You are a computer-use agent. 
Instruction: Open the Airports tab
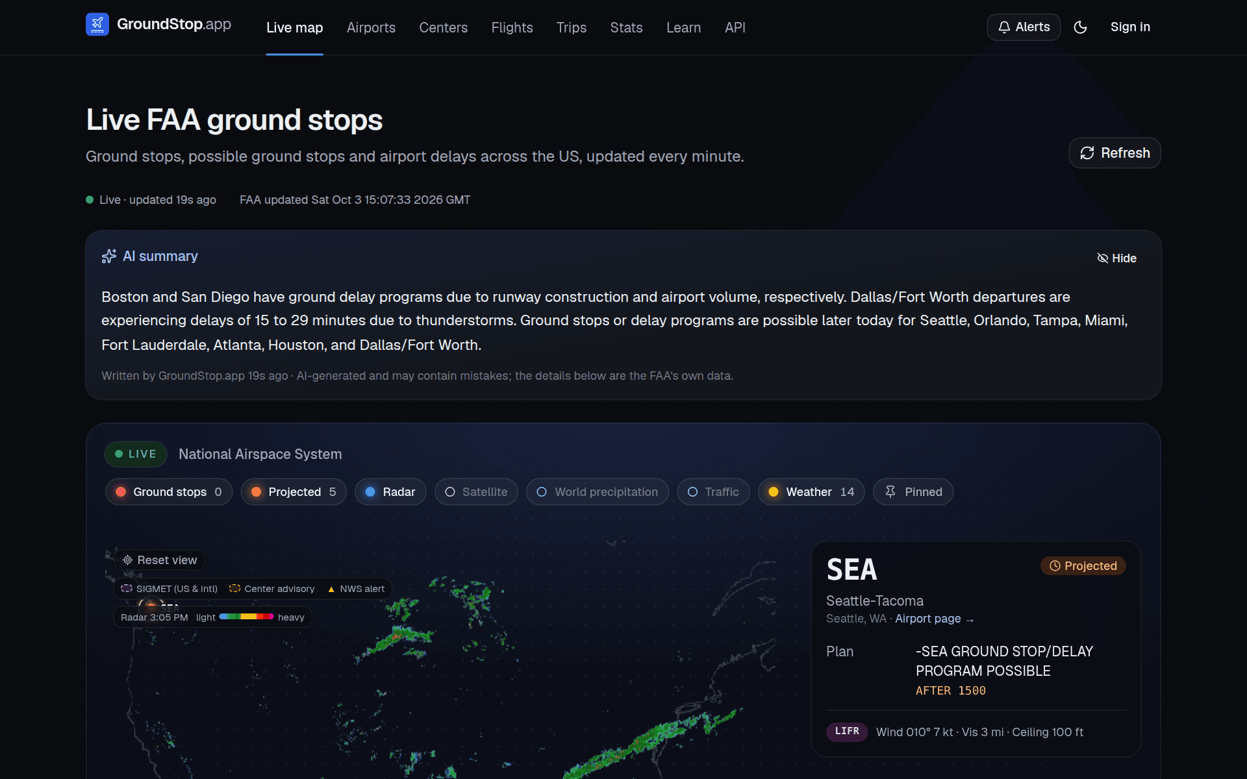tap(371, 28)
